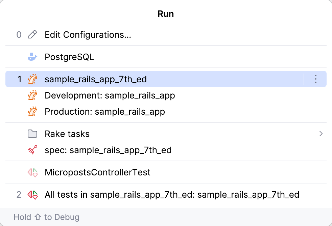The image size is (332, 226).
Task: Open the three-dot menu on sample_rails_app_7th_ed
Action: click(x=315, y=79)
